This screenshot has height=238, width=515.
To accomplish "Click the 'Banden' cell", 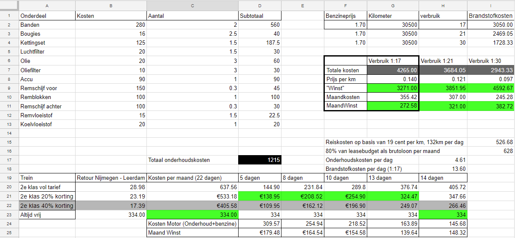I will tap(47, 25).
